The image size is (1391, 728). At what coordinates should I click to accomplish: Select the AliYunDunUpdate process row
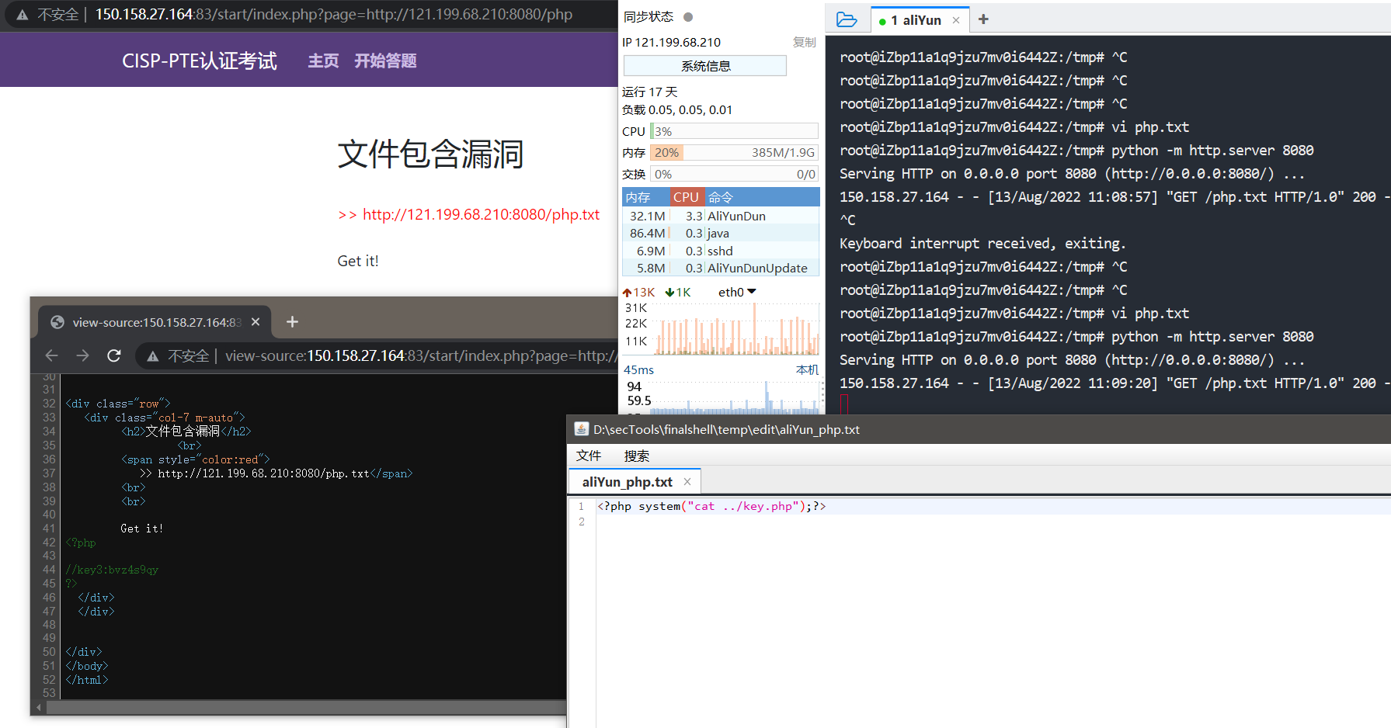(721, 268)
